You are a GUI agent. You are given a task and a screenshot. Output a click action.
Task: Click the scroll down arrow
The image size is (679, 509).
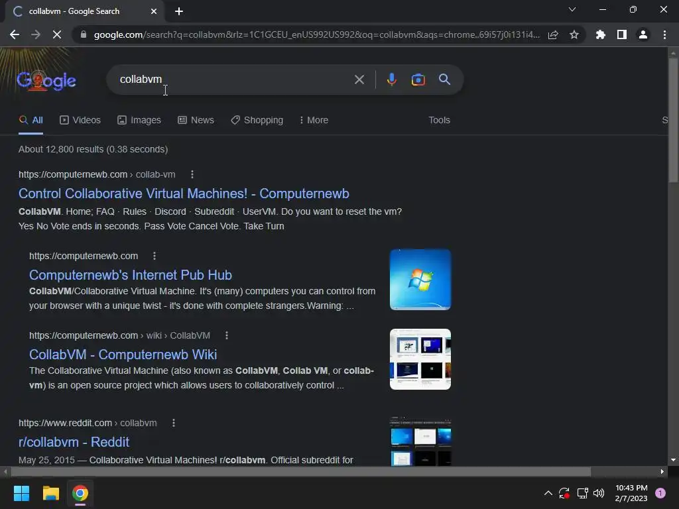click(673, 460)
